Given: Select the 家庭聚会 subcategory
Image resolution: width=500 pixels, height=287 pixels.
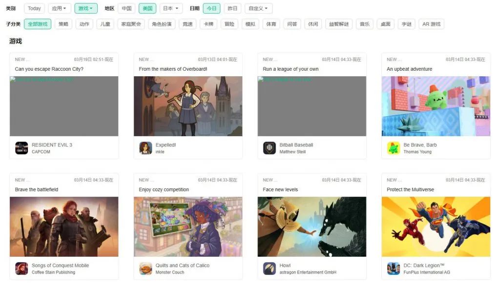Looking at the screenshot, I should [x=131, y=24].
